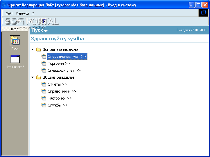Open the Что нового? sidebar icon

click(15, 59)
